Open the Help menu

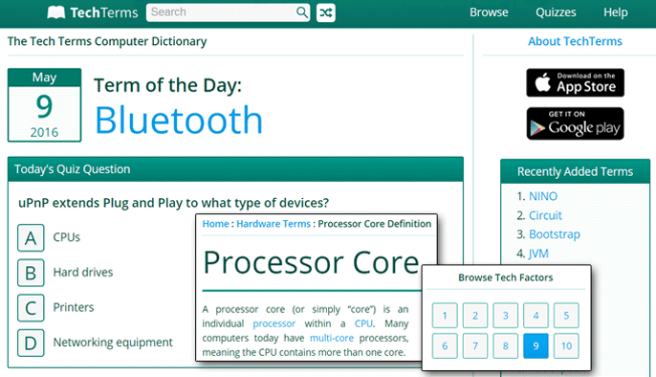(616, 12)
